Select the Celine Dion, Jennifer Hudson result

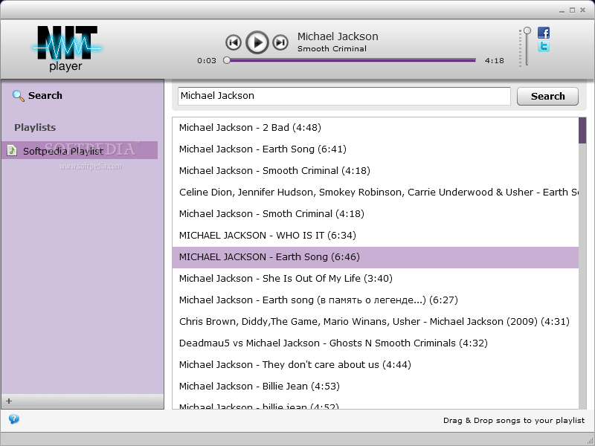click(x=376, y=193)
